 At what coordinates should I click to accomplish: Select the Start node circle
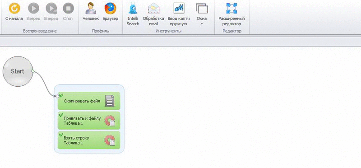point(18,71)
